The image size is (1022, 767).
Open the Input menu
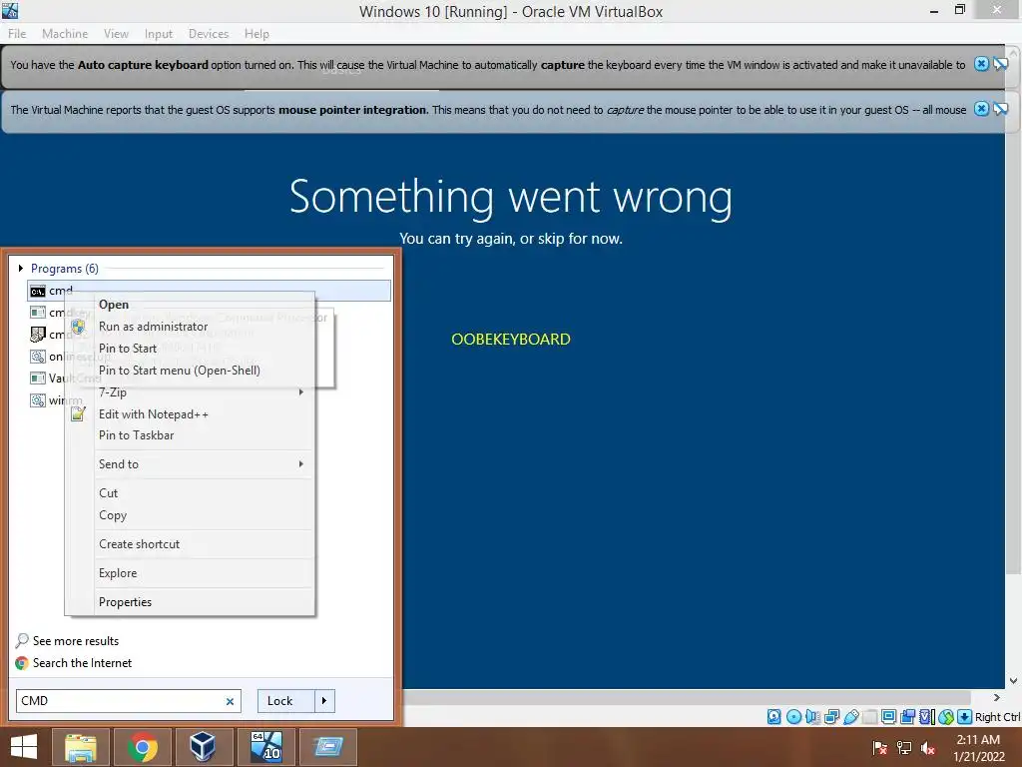[159, 34]
